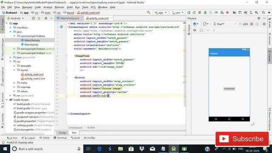Open Project panel gear settings
272x153 pixels.
[x=46, y=18]
